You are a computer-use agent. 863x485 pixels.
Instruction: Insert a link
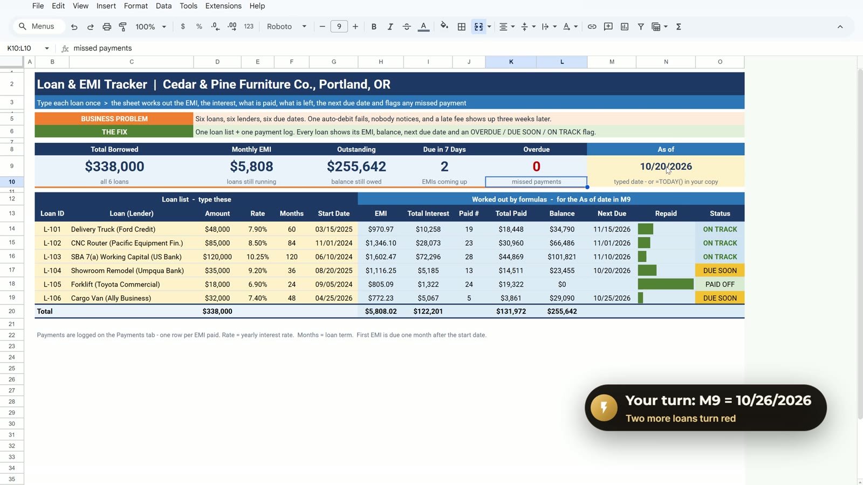coord(592,26)
